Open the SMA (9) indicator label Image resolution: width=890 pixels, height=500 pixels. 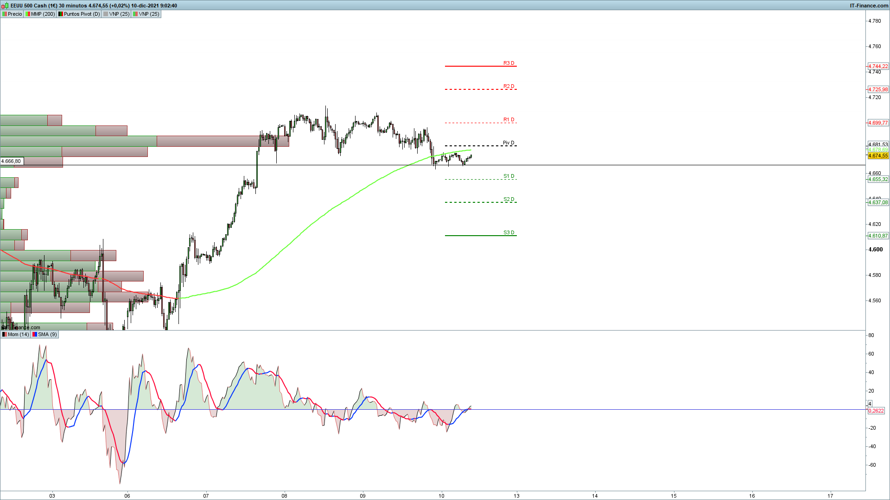[44, 334]
